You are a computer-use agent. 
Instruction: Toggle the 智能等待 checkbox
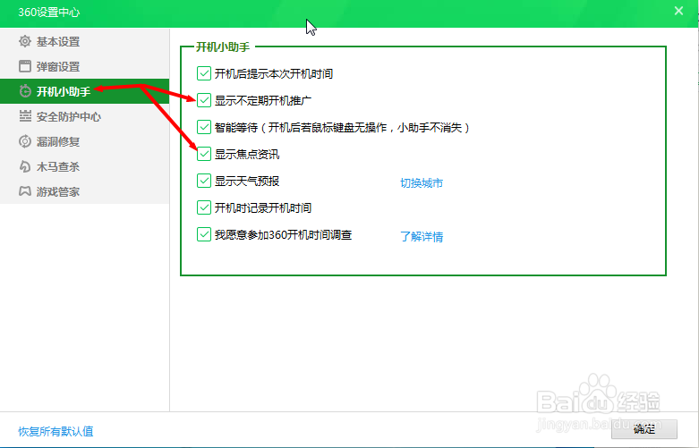point(204,127)
